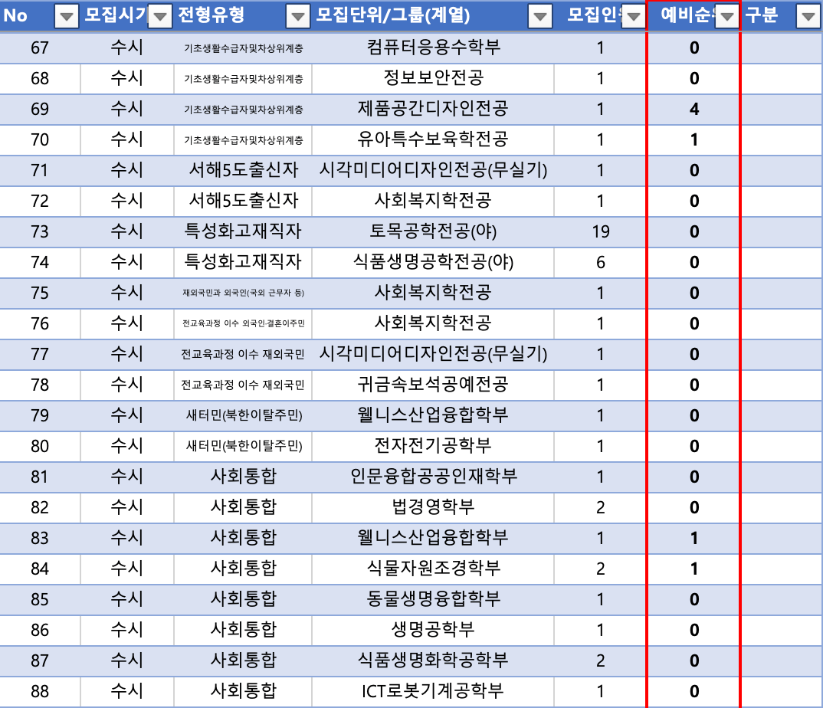
Task: Select the 사회통합 cell in row 81
Action: pos(242,477)
